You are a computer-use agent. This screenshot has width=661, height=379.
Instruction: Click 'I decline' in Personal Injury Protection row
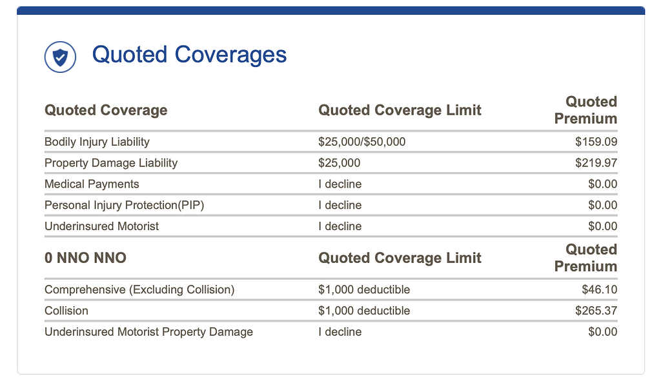(x=340, y=206)
